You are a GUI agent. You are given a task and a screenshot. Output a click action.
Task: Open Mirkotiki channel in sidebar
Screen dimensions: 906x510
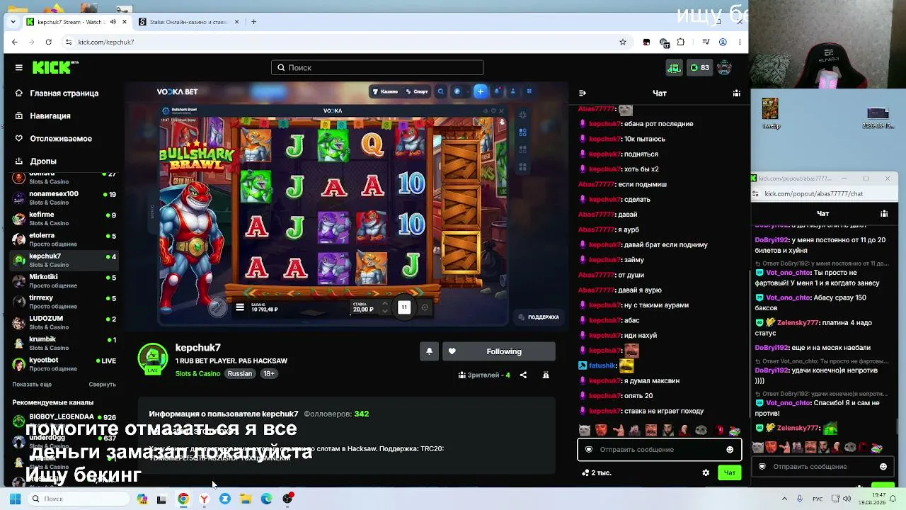pyautogui.click(x=64, y=280)
